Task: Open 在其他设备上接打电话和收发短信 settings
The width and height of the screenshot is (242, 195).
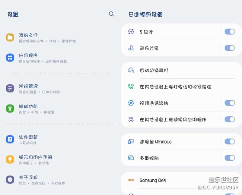Action: point(175,87)
